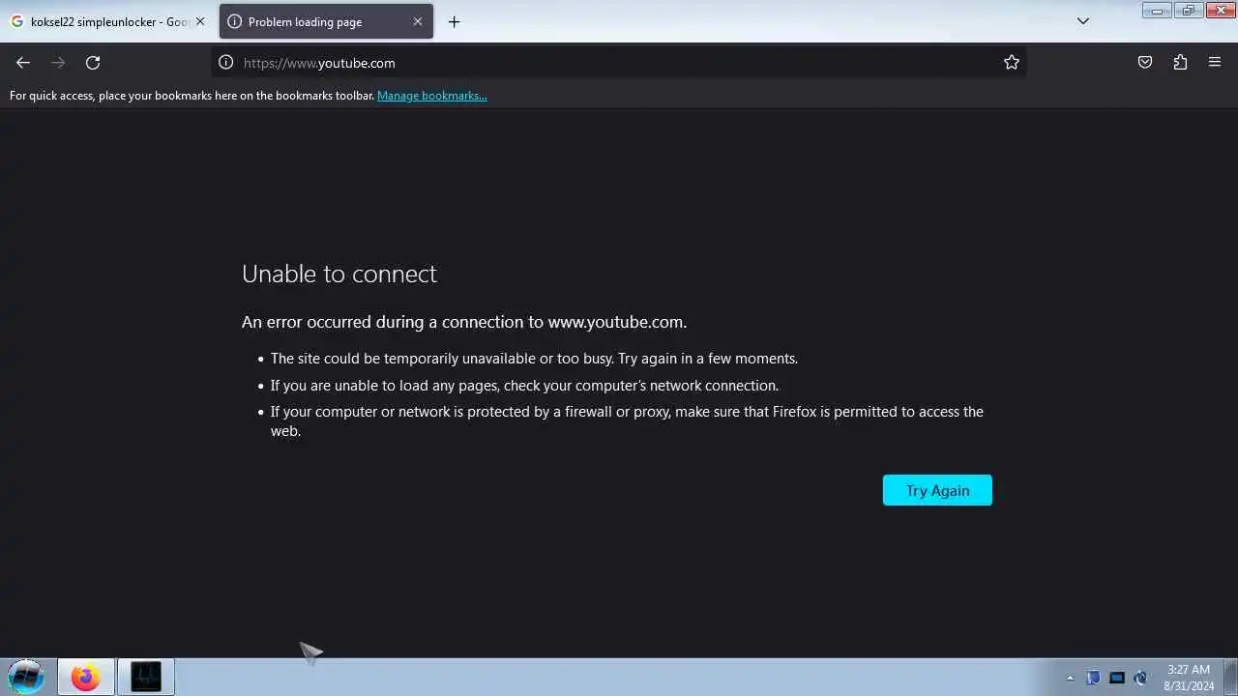Click the 'temporarily unavailable or too busy' bullet
1238x696 pixels.
click(534, 359)
